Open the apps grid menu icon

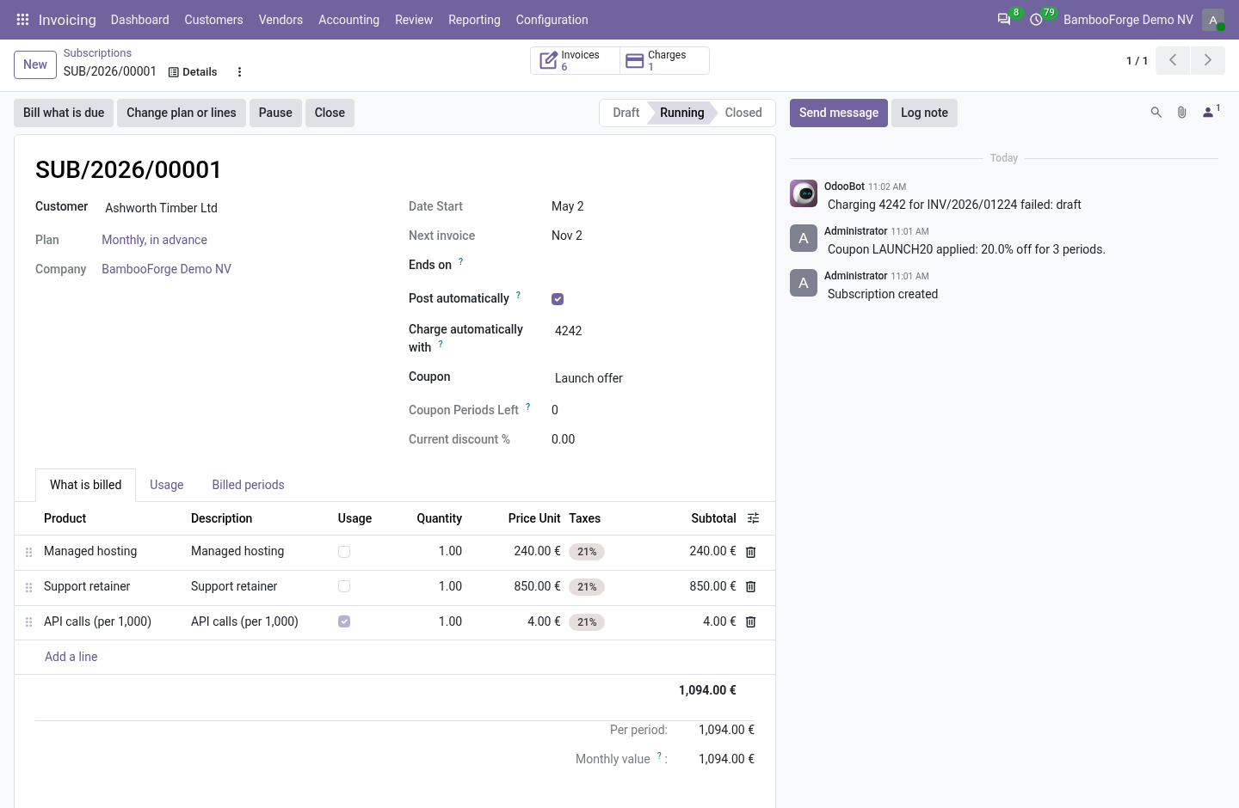[22, 20]
